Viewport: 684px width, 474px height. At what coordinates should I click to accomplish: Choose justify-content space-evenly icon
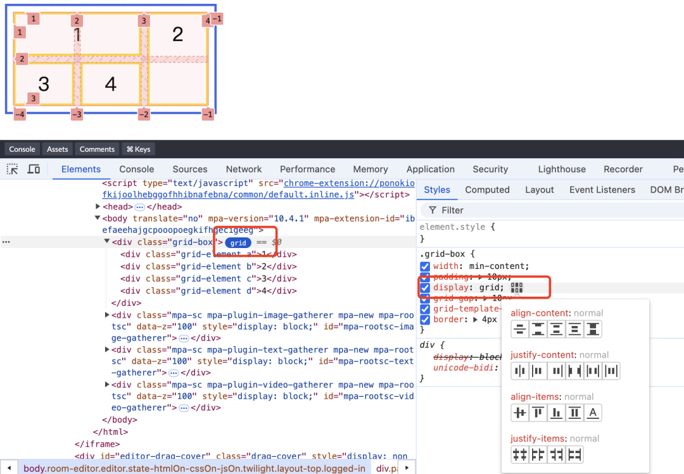(611, 371)
